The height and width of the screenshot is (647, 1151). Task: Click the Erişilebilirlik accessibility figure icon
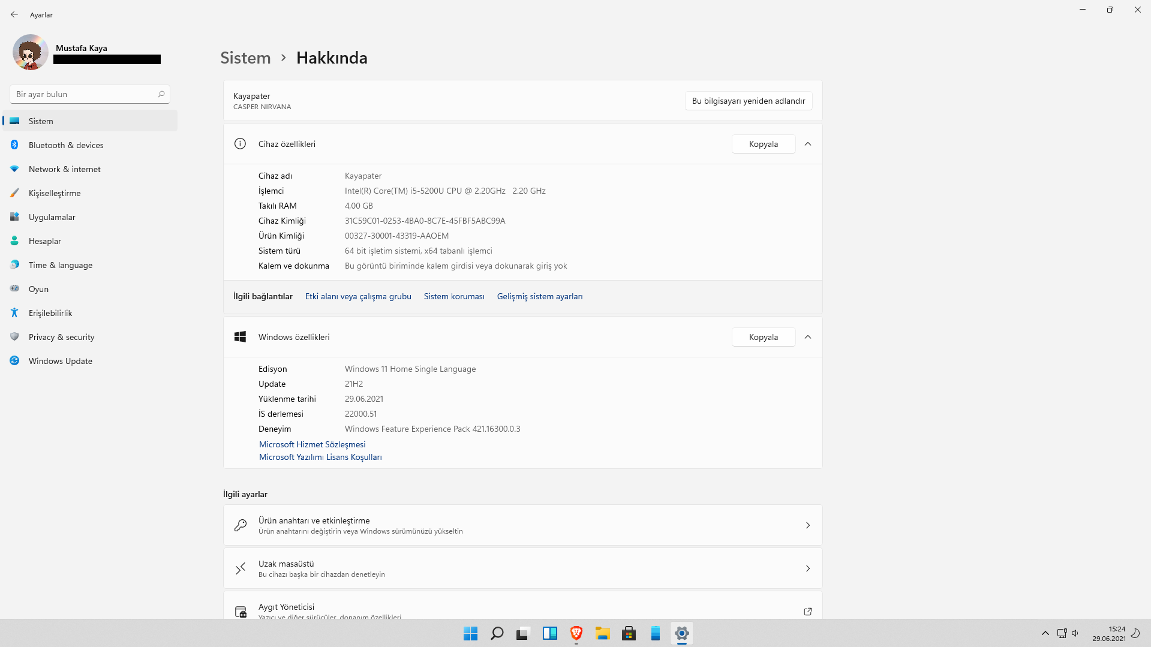pyautogui.click(x=14, y=313)
